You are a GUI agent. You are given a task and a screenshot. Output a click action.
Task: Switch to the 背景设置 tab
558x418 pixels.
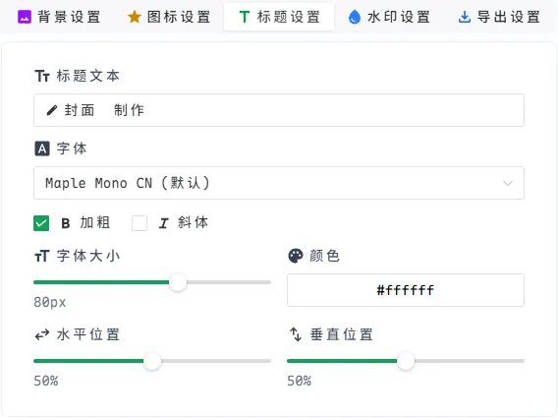pyautogui.click(x=59, y=17)
